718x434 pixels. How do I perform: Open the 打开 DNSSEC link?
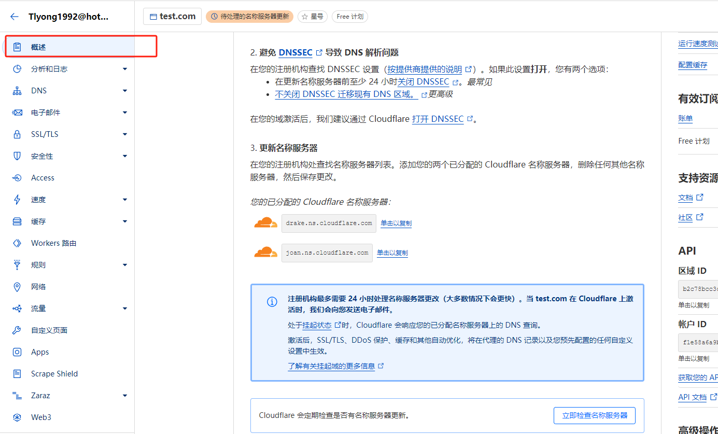point(438,119)
